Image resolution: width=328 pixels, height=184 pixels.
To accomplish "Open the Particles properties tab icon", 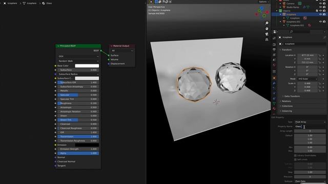I will 274,88.
